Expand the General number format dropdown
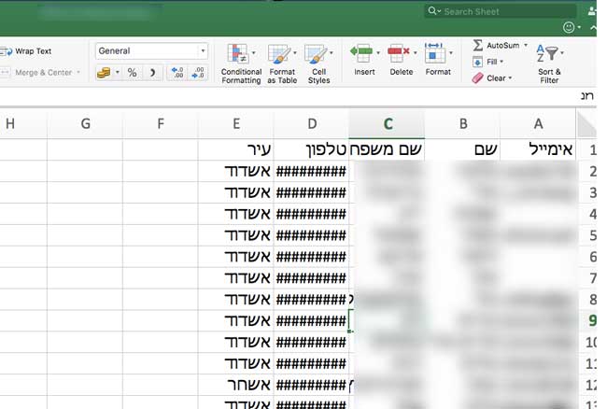The image size is (607, 409). point(203,51)
